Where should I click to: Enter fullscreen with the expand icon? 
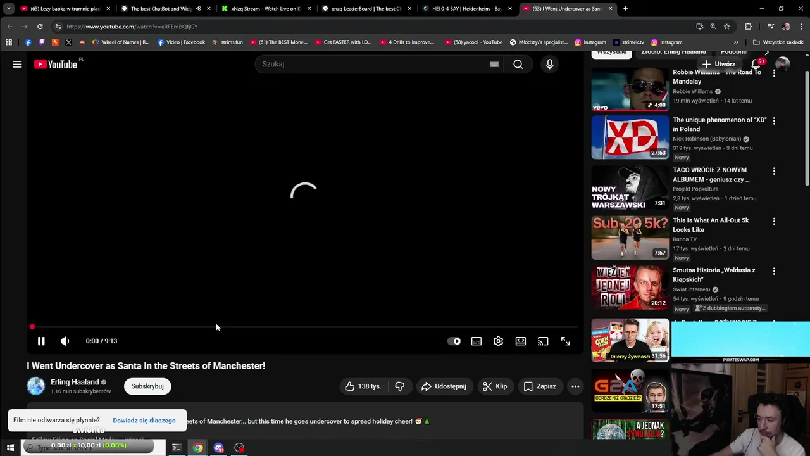(565, 341)
